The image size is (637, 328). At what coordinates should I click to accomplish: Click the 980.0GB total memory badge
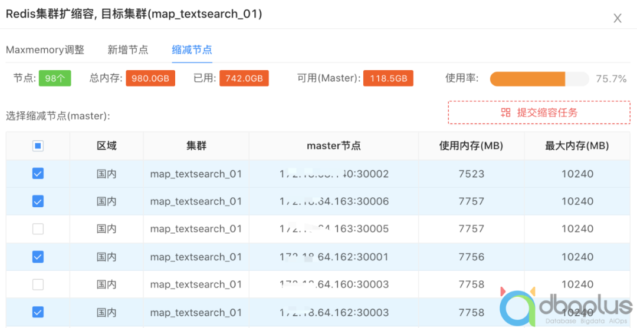tap(150, 78)
